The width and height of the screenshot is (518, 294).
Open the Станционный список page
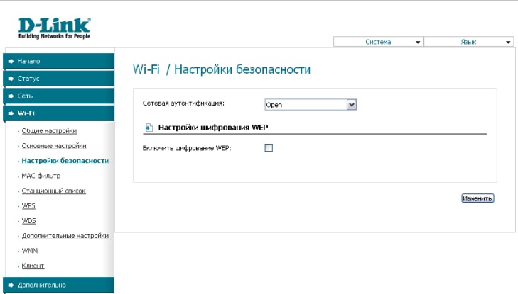coord(54,191)
